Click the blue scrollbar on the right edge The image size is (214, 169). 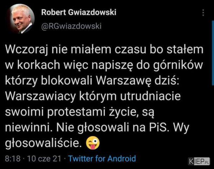213,53
